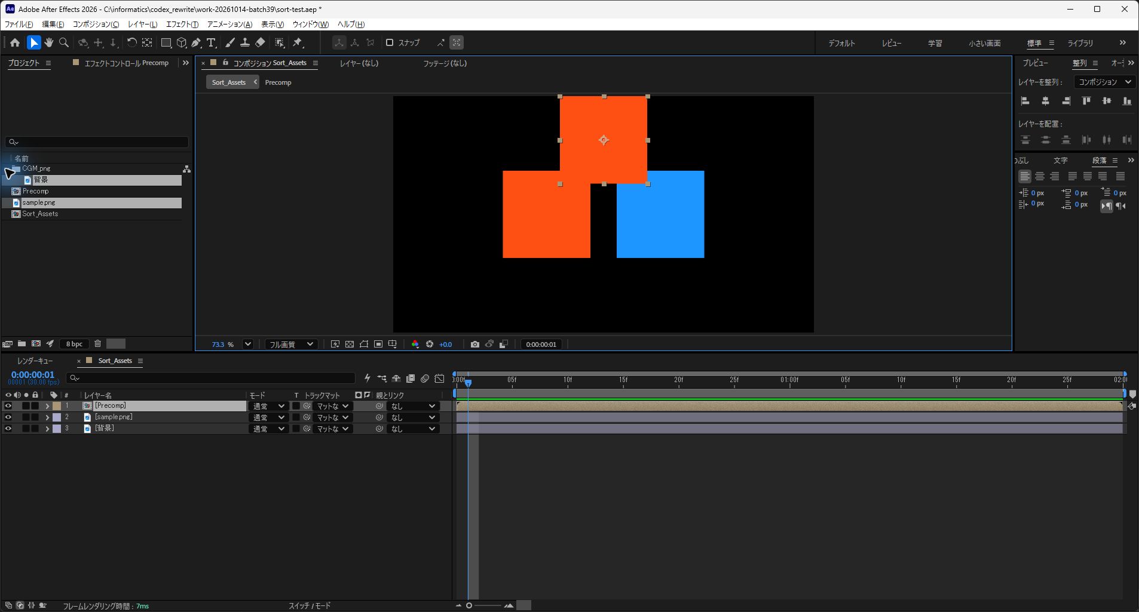Select the Horizontal Type tool
Screen dimensions: 1139x612
click(211, 42)
